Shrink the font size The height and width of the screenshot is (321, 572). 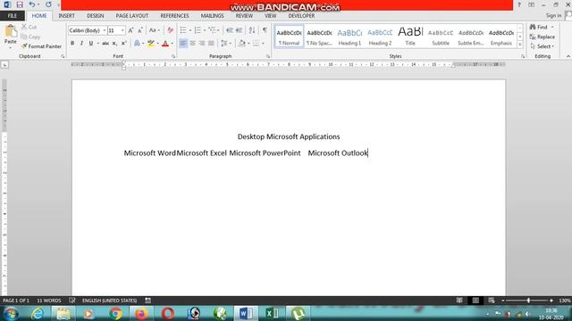(x=139, y=30)
